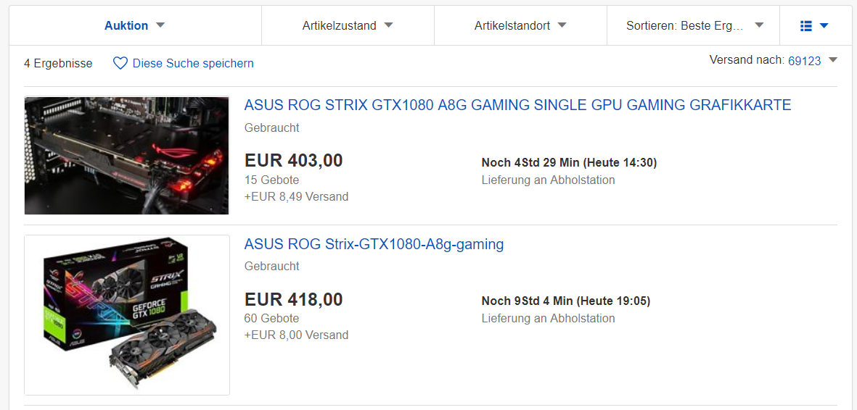
Task: Click the Diese Suche speichern link
Action: coord(193,64)
